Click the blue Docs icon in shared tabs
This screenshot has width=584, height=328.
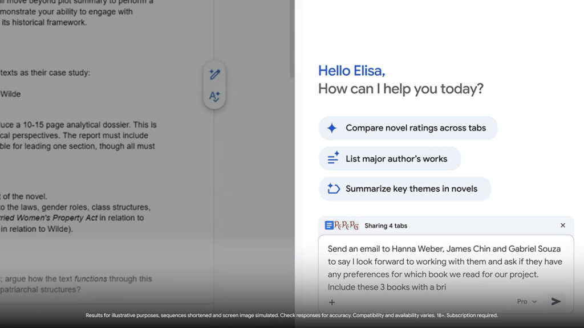[329, 225]
